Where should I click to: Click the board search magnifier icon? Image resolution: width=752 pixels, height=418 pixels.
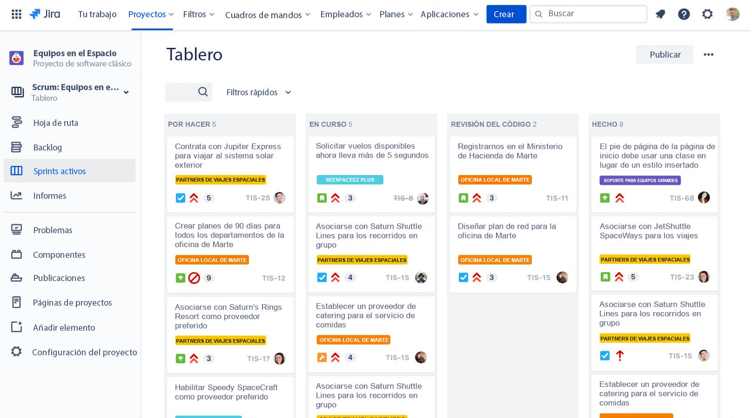tap(203, 92)
